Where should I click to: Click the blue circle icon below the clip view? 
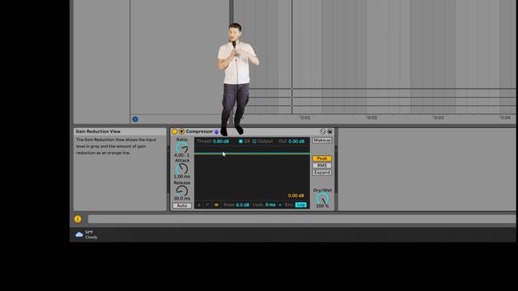135,119
